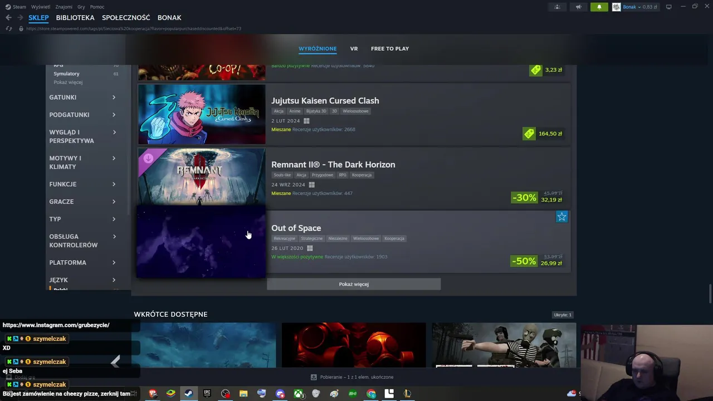Open Remnant II - The Dark Horizon title

pos(333,165)
